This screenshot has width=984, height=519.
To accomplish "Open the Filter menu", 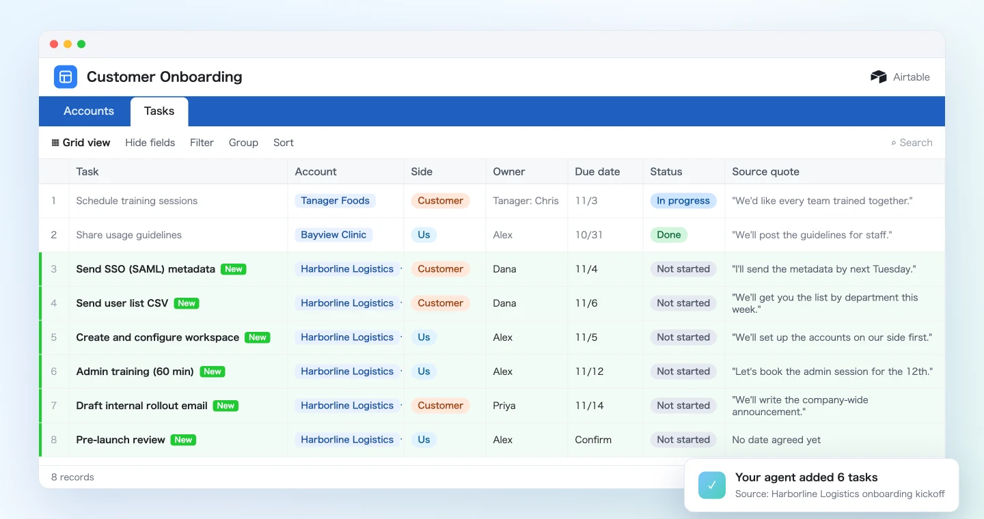I will click(202, 143).
